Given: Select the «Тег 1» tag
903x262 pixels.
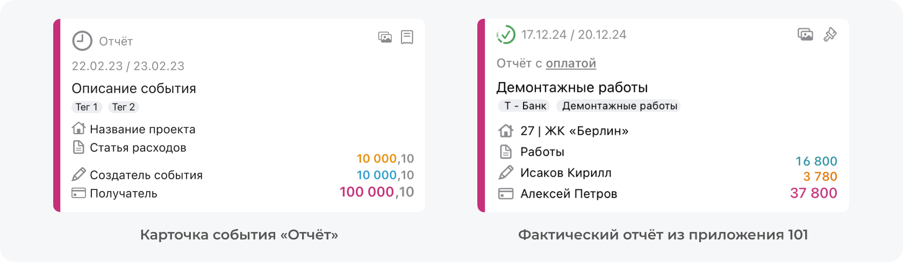Looking at the screenshot, I should pos(87,107).
